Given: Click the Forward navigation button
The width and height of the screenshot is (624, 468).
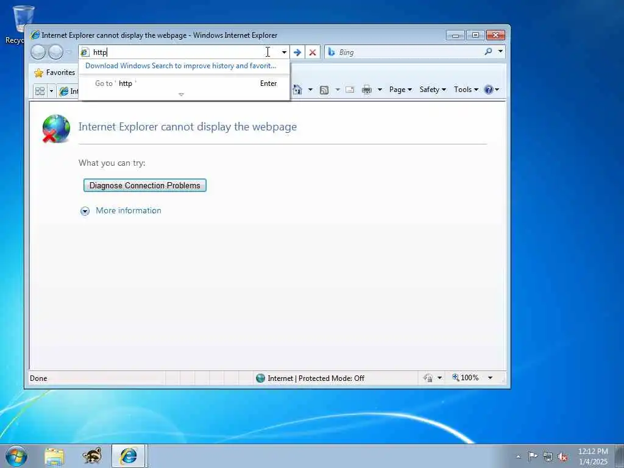Looking at the screenshot, I should point(55,52).
